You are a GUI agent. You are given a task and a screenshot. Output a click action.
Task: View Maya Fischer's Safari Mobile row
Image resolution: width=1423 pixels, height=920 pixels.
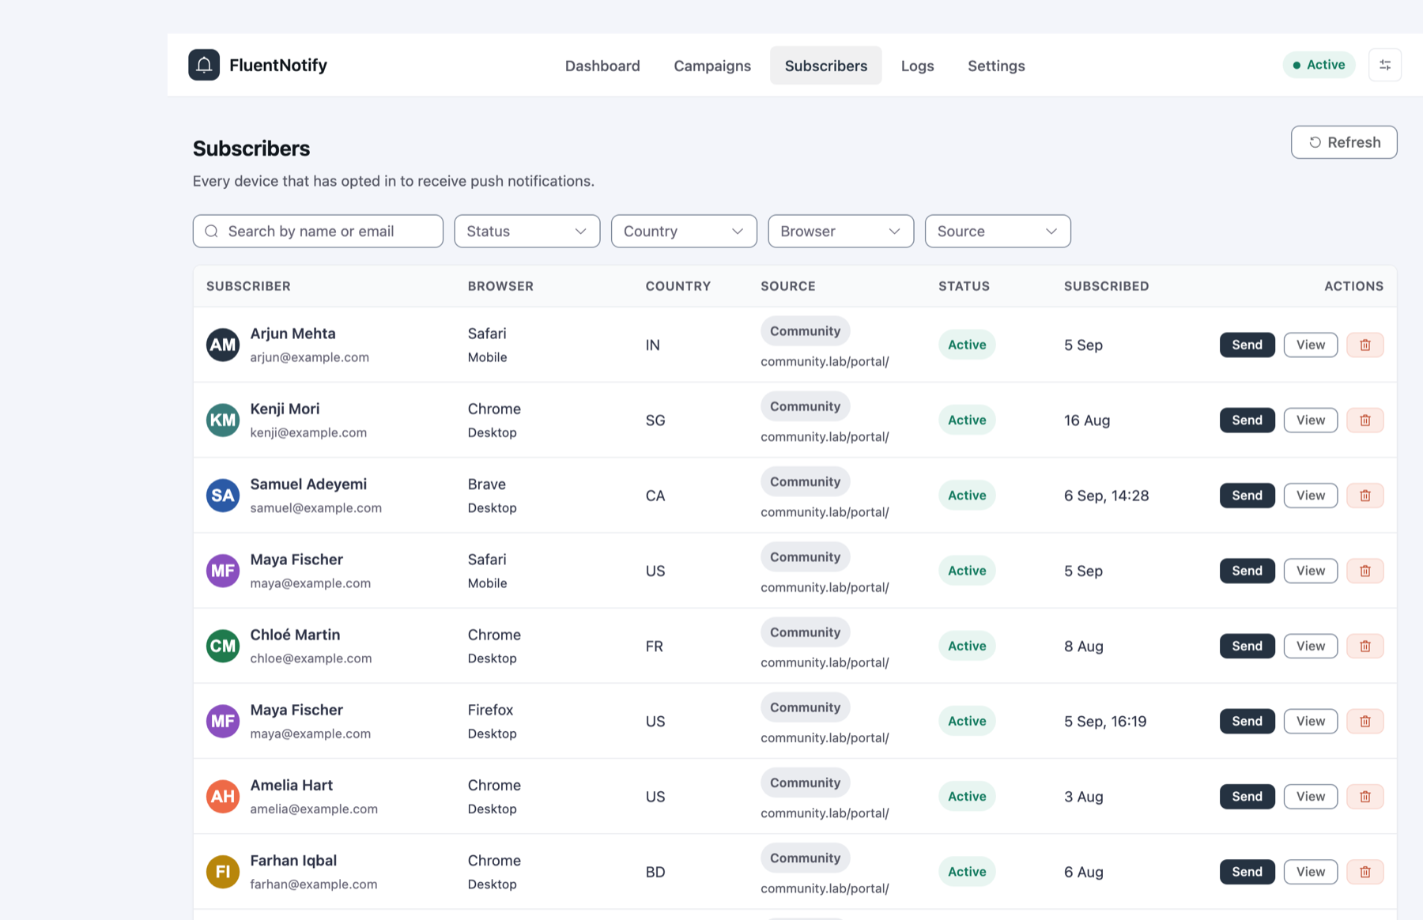(x=1310, y=571)
